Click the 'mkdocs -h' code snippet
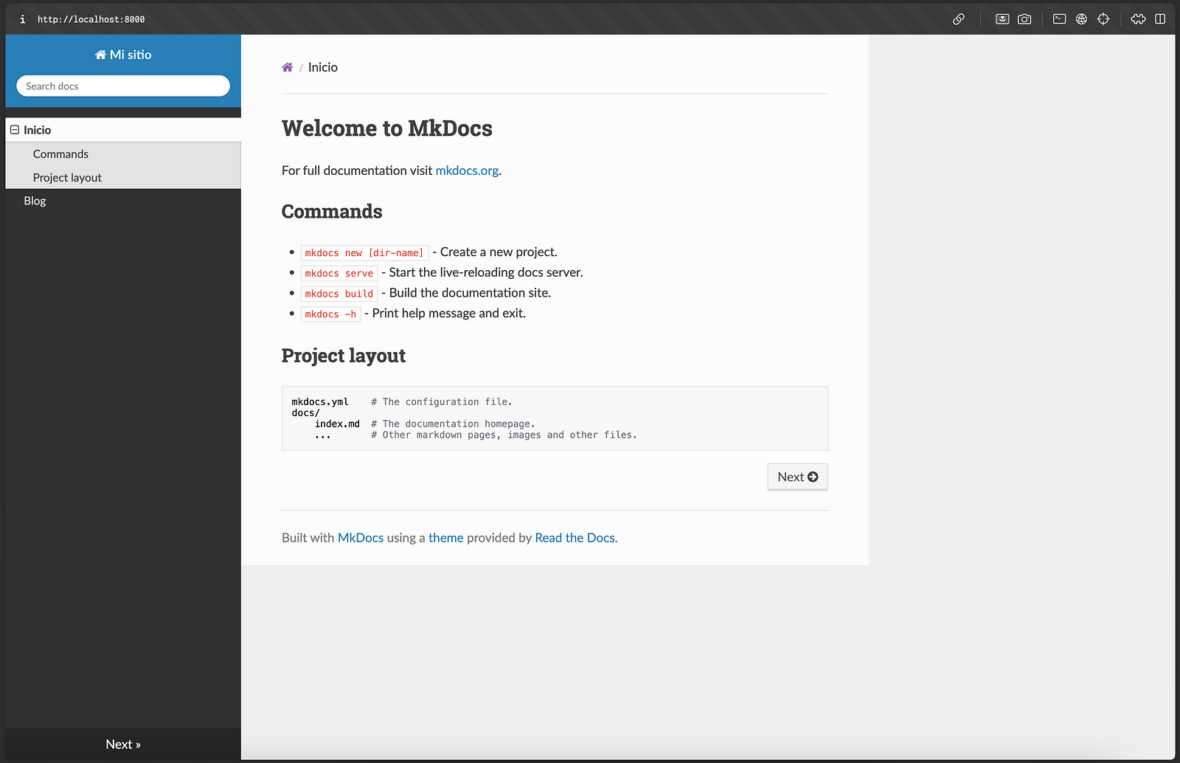This screenshot has height=763, width=1180. [x=330, y=314]
